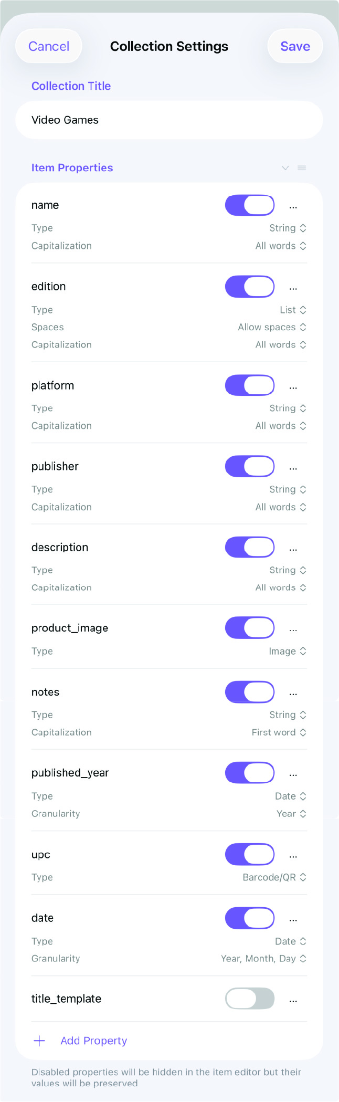The image size is (339, 1102).
Task: Click the plus icon to add property
Action: 39,1041
